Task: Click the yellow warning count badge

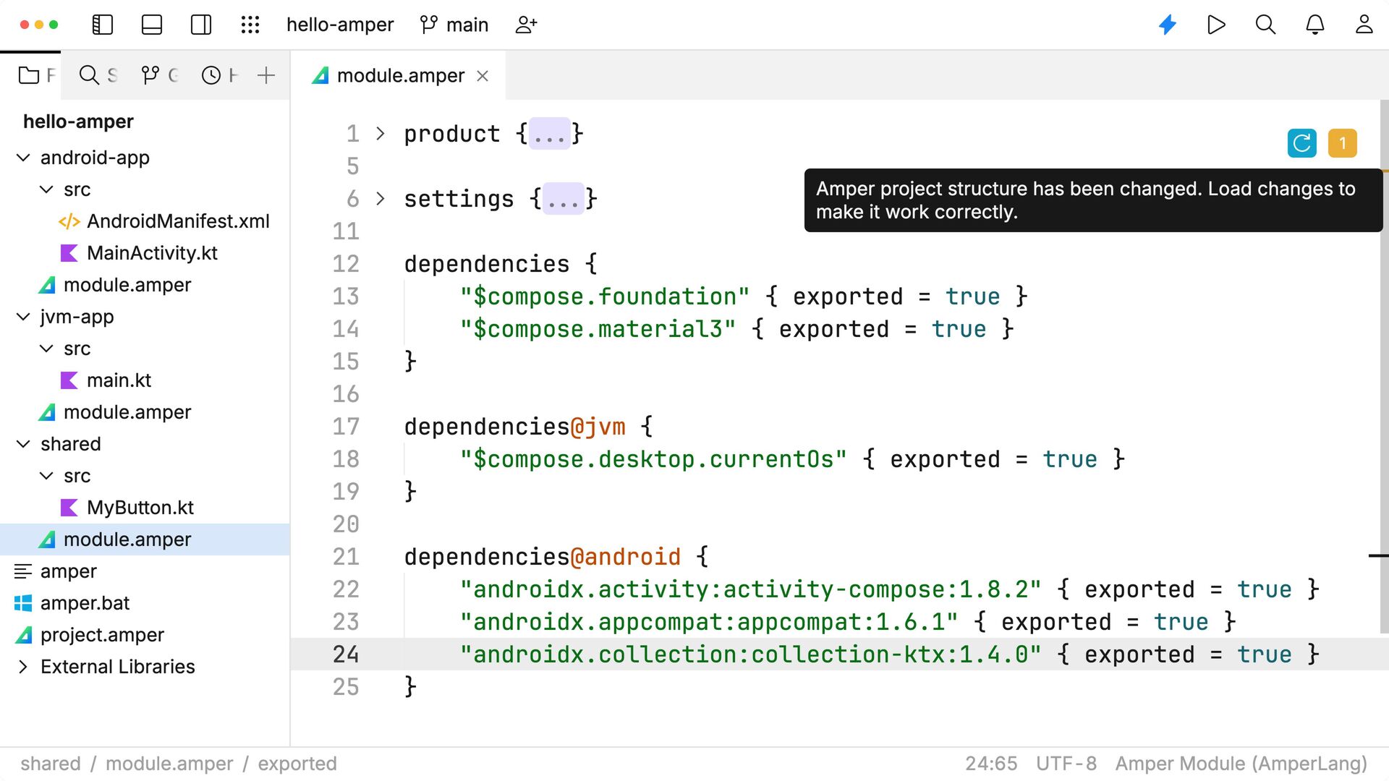Action: pos(1343,143)
